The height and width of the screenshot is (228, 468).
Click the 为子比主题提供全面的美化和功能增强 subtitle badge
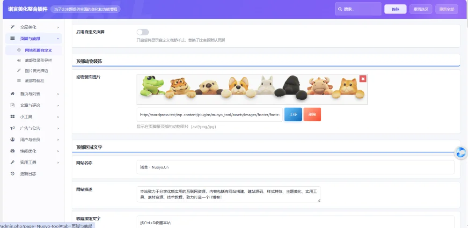pos(85,9)
